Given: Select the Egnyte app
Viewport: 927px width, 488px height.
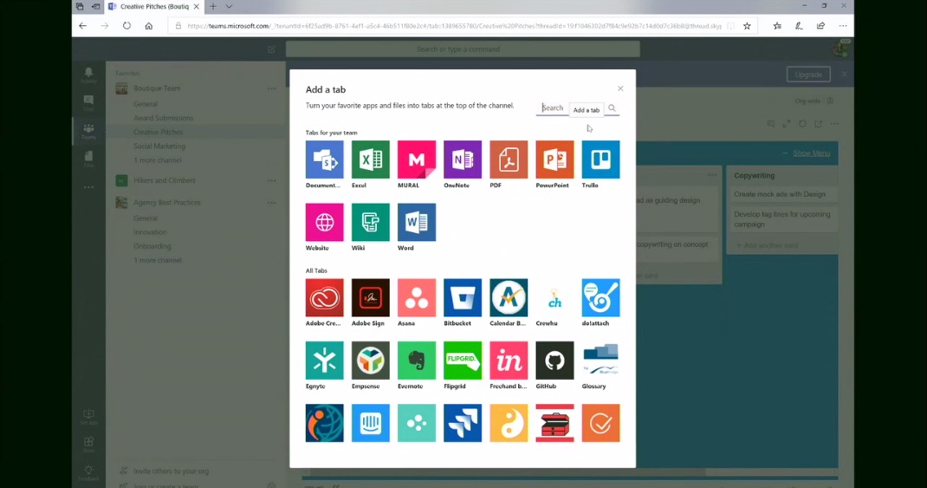Looking at the screenshot, I should (324, 361).
